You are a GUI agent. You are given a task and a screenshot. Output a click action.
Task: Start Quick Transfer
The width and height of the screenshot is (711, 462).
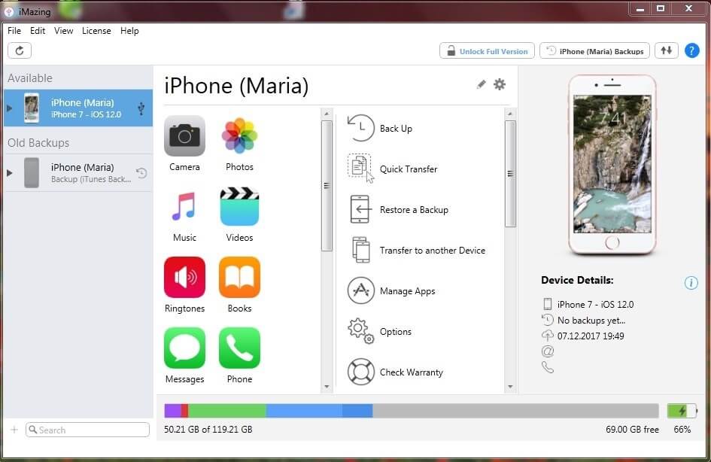393,169
